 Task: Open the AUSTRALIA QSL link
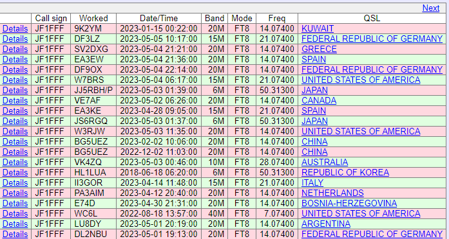tap(325, 162)
